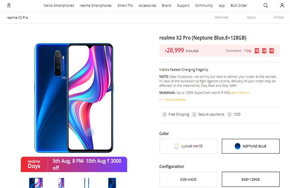Open the Narzo Smartphones menu

point(59,5)
